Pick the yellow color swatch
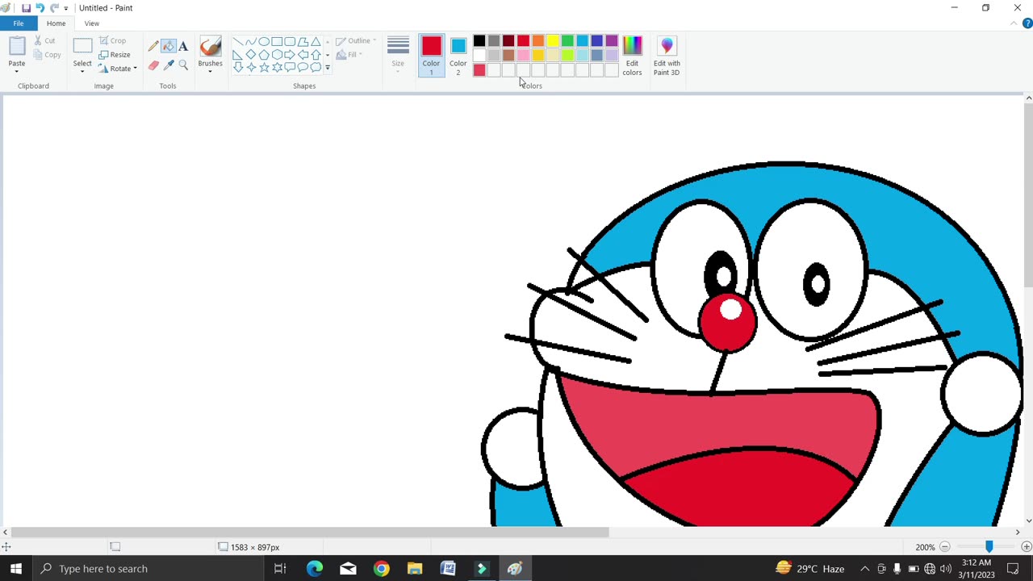The width and height of the screenshot is (1033, 581). (553, 41)
